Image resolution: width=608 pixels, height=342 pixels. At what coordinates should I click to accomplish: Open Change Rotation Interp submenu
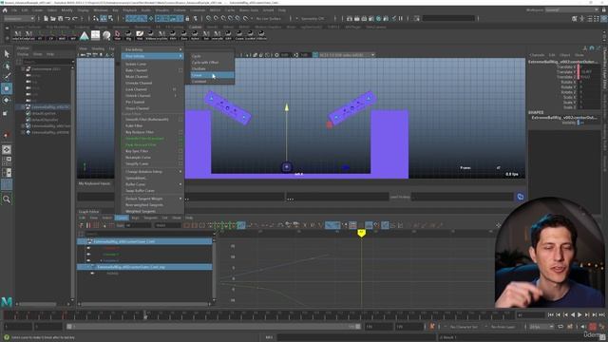coord(152,171)
